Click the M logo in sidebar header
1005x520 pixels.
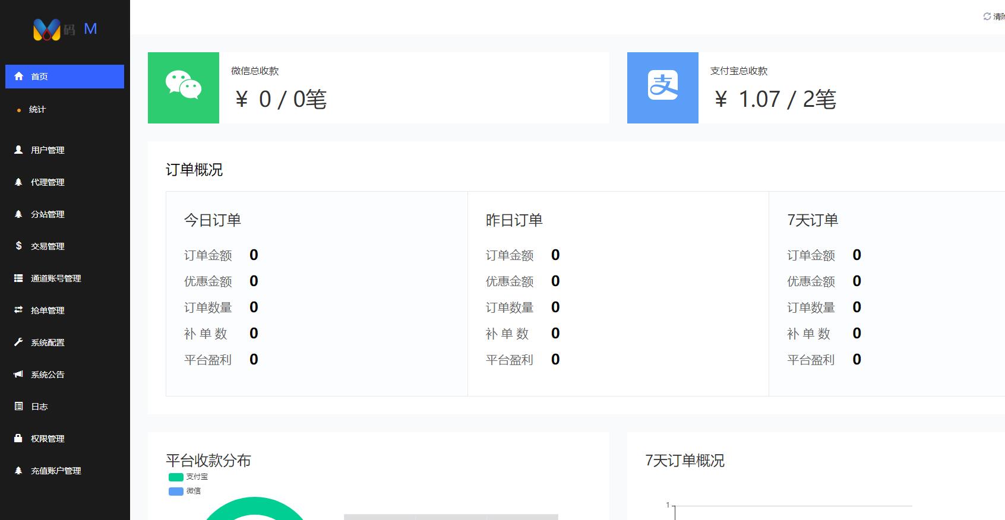tap(47, 29)
